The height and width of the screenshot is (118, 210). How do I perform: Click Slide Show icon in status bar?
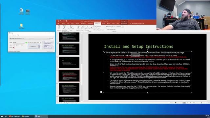[194, 103]
